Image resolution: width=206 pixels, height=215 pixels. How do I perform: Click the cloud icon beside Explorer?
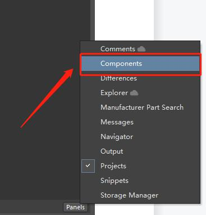134,93
